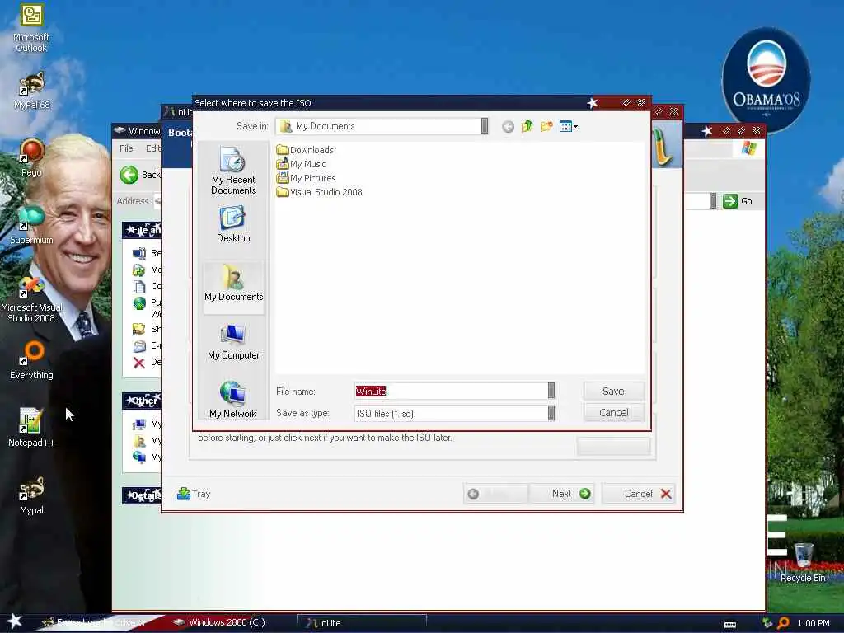Click the 1:00 PM clock
Viewport: 844px width, 633px height.
point(814,623)
